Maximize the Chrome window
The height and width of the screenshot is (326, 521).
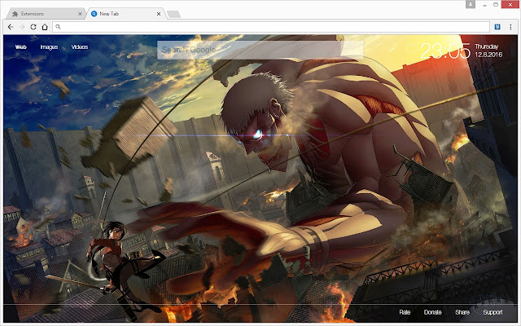[496, 5]
